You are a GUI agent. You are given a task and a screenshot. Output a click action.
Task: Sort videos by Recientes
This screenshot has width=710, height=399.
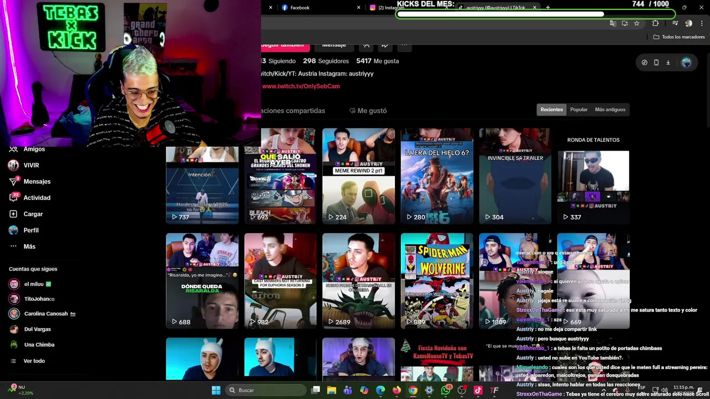pyautogui.click(x=551, y=110)
